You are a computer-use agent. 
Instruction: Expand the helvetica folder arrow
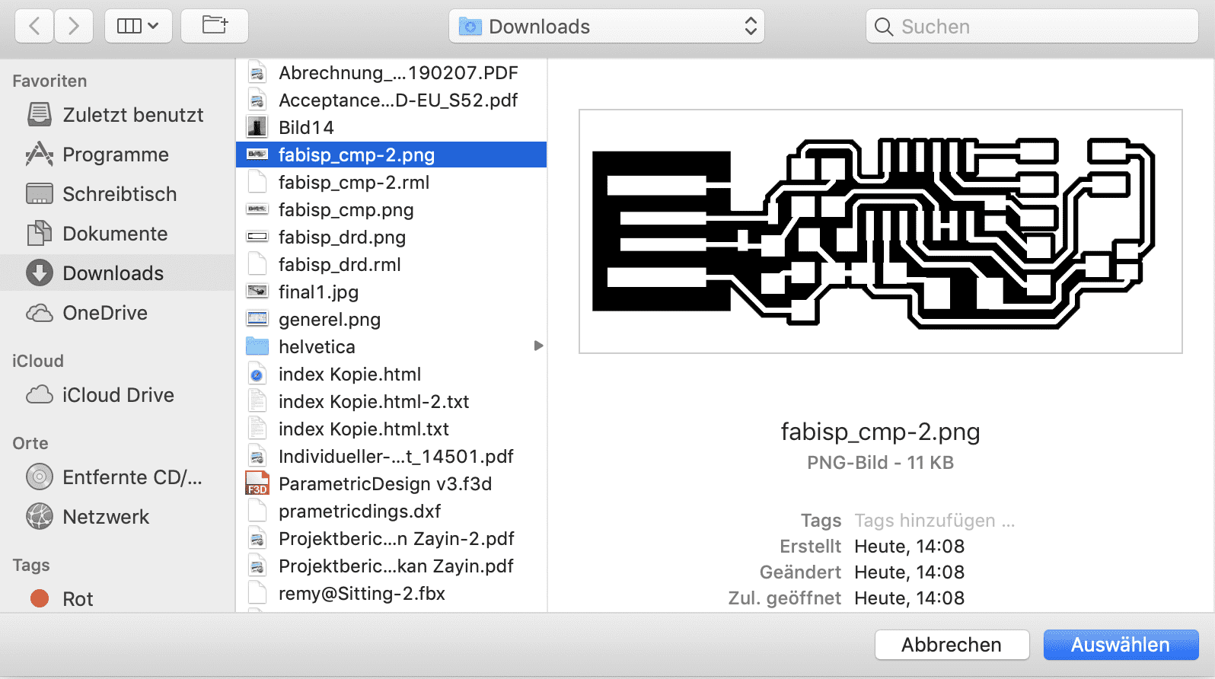click(538, 346)
